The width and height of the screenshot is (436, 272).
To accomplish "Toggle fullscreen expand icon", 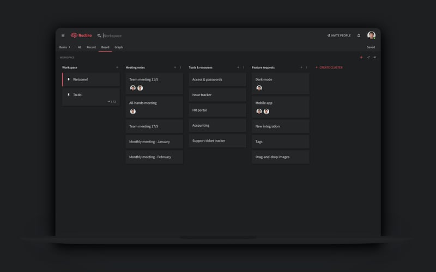I will [368, 57].
